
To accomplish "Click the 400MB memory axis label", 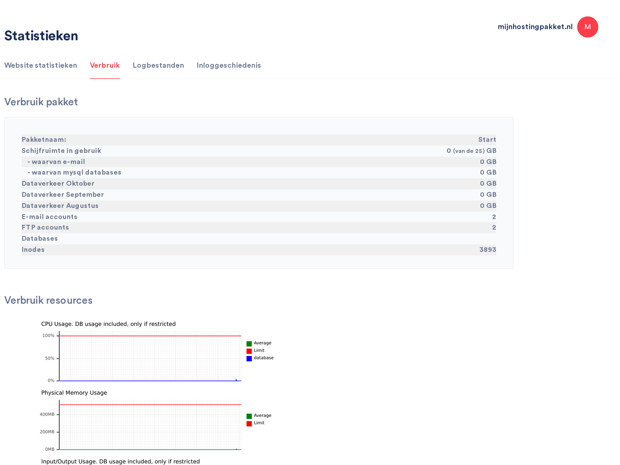I will click(x=47, y=415).
